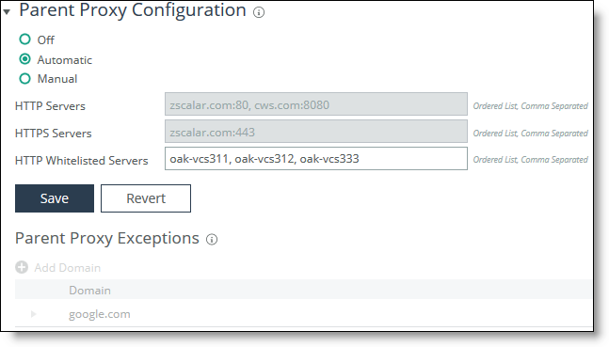609x347 pixels.
Task: Click the Parent Proxy Configuration heading
Action: 133,10
